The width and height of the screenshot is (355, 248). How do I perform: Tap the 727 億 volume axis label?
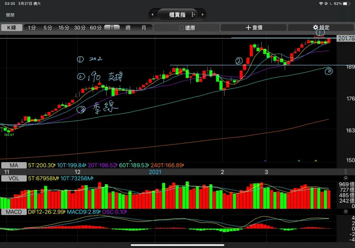(347, 190)
